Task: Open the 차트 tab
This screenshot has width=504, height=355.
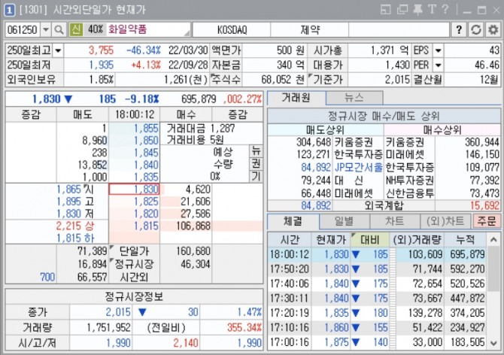Action: click(393, 220)
